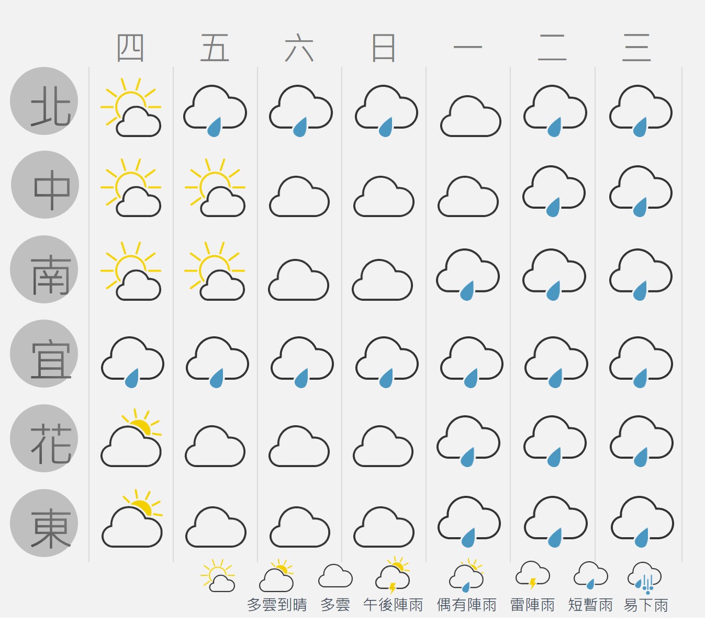Select the 中 region circle

[x=45, y=185]
